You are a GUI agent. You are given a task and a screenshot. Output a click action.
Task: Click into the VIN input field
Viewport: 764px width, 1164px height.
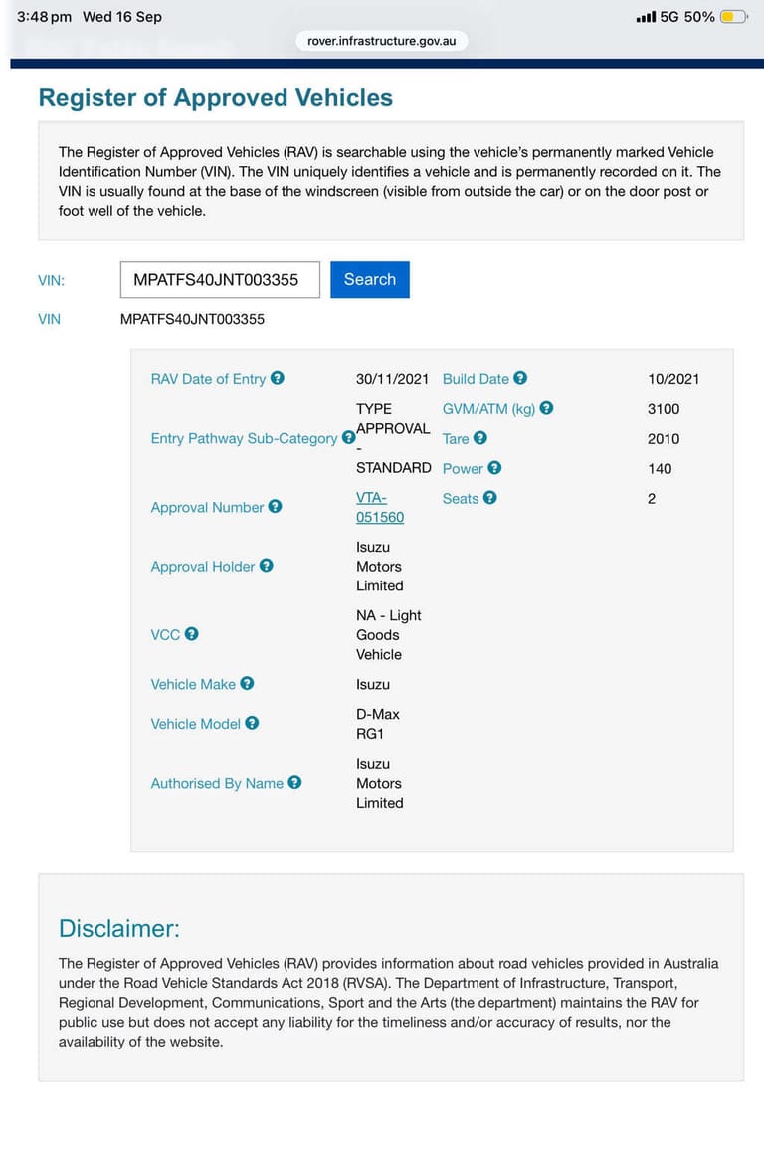[x=220, y=279]
